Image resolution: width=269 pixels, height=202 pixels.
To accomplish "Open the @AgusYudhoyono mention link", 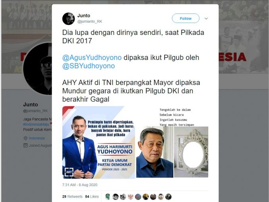I will coord(92,58).
